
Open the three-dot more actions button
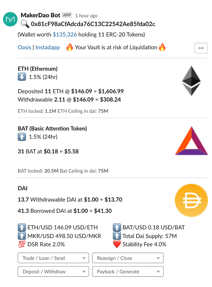tap(201, 48)
